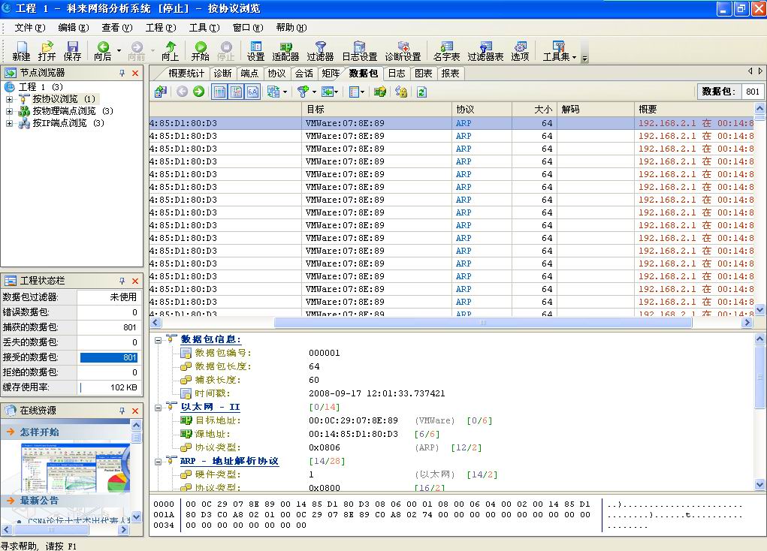The image size is (767, 551).
Task: Click the 怎样开始 link in online resources
Action: 39,432
